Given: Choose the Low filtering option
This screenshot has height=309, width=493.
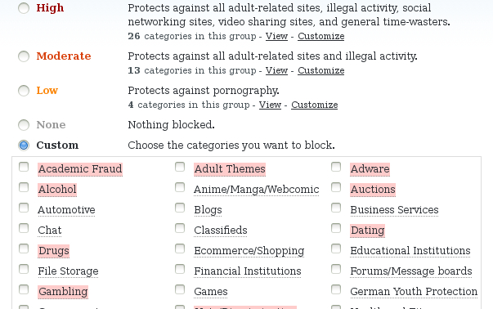Looking at the screenshot, I should (x=24, y=91).
